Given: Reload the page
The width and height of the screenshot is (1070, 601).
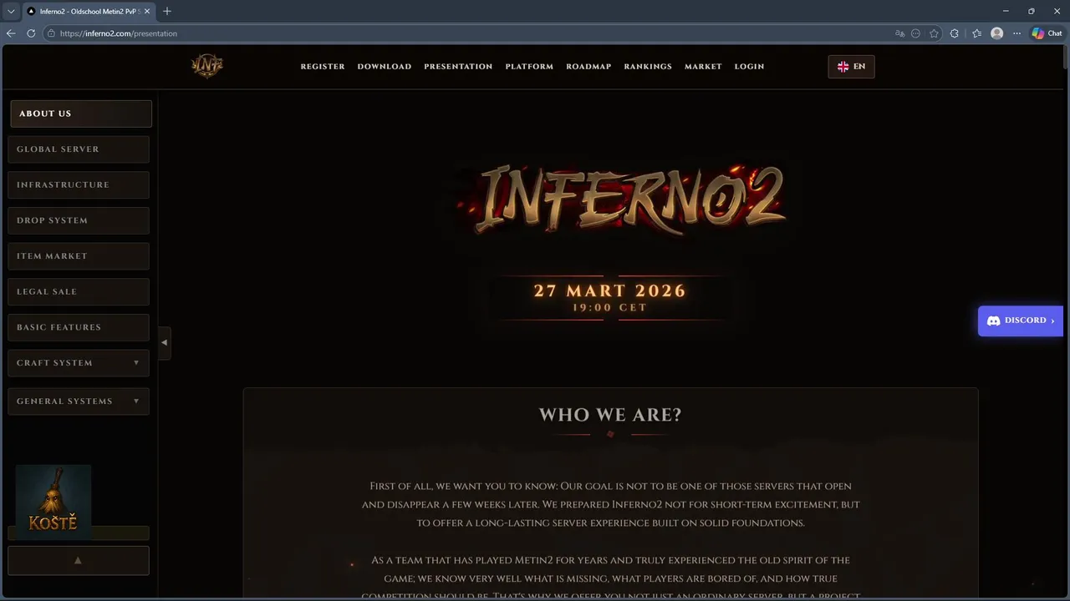Looking at the screenshot, I should pos(31,33).
